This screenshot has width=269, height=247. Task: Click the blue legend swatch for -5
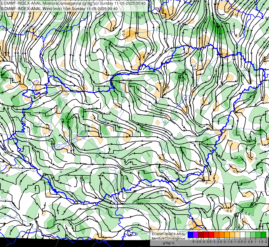(x=190, y=235)
